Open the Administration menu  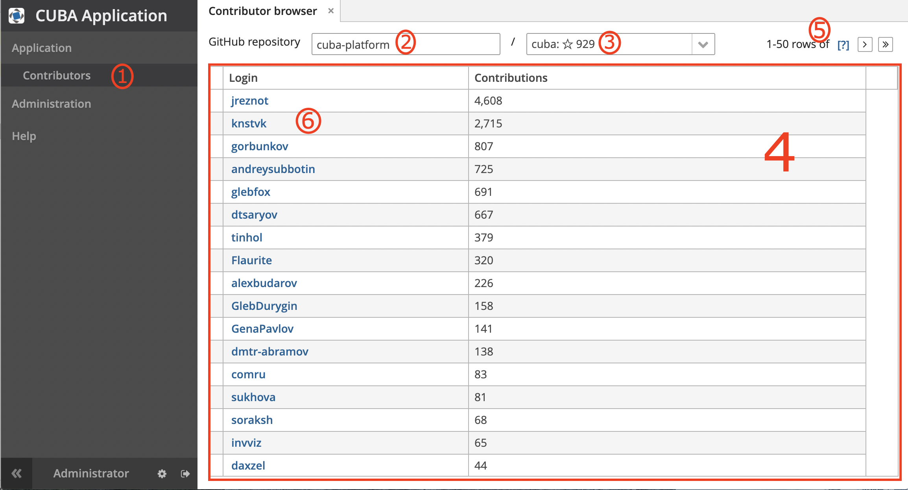coord(51,104)
